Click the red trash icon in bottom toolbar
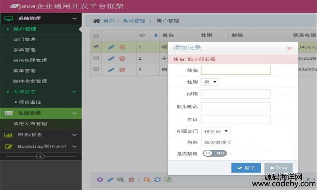 point(132,180)
